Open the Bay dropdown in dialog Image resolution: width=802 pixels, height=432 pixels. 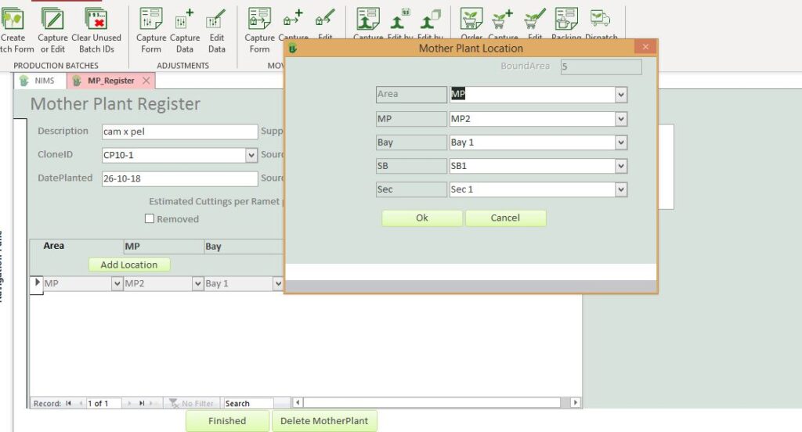pyautogui.click(x=621, y=143)
